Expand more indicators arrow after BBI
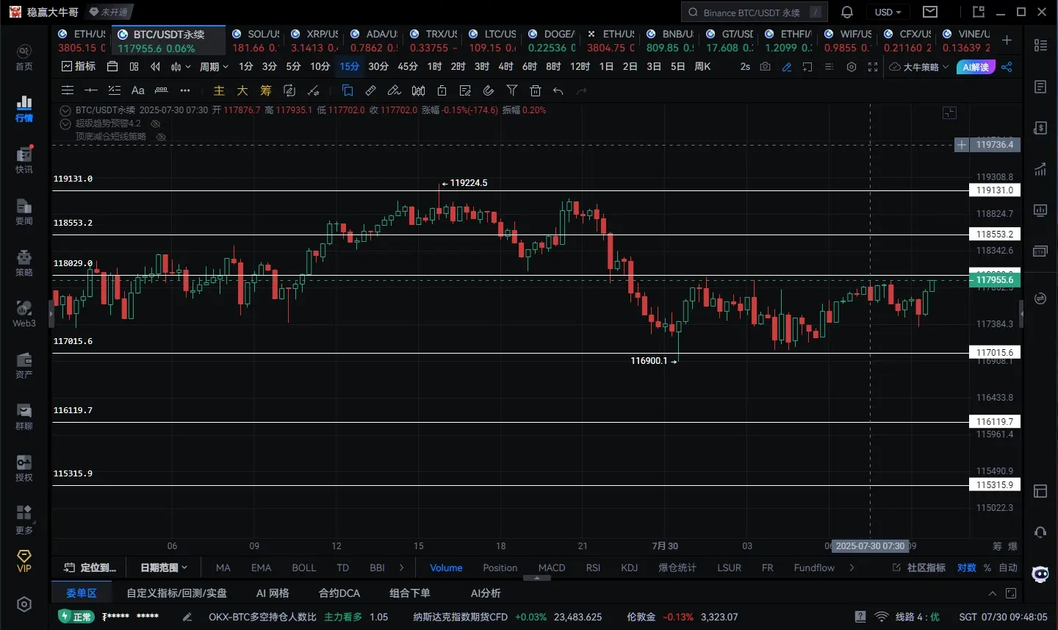The width and height of the screenshot is (1058, 630). (401, 568)
